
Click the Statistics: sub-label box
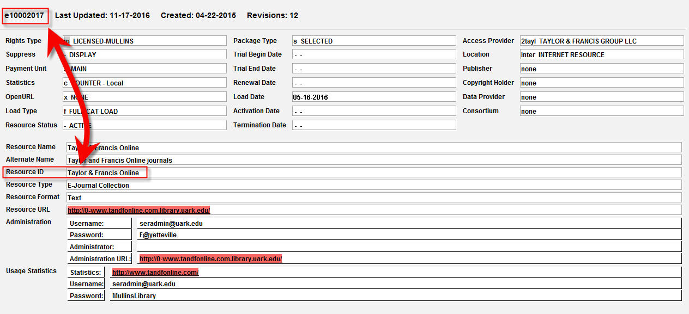click(x=86, y=272)
